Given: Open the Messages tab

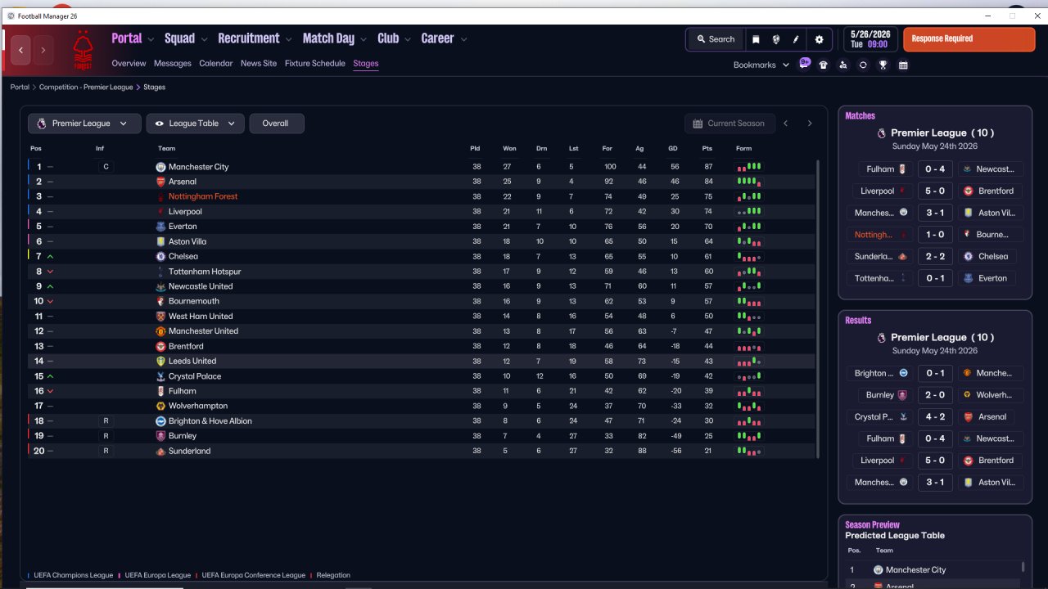Looking at the screenshot, I should pos(172,64).
